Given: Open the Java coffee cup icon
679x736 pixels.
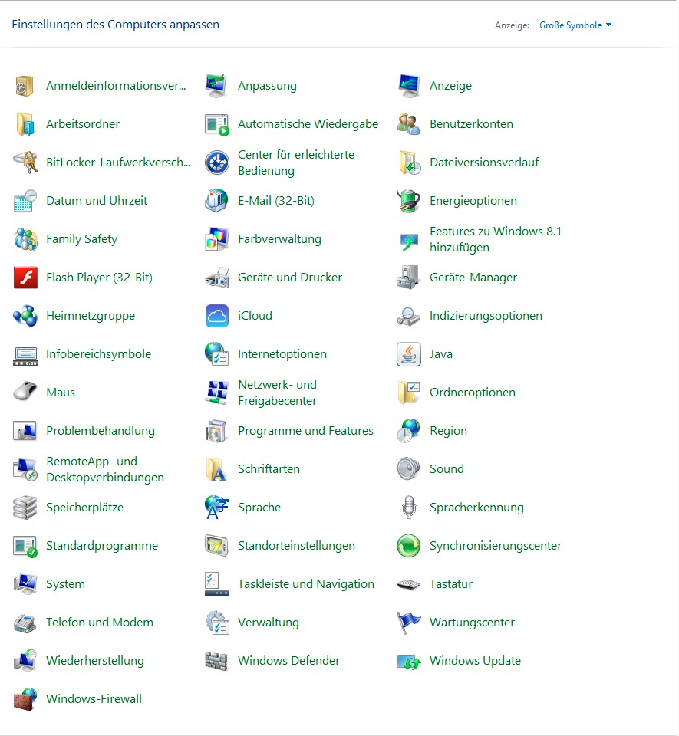Looking at the screenshot, I should [x=408, y=354].
